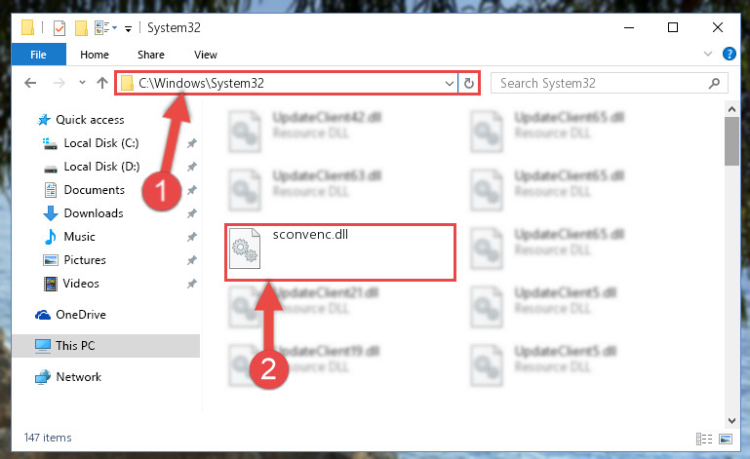This screenshot has width=750, height=459.
Task: Open the File menu
Action: tap(38, 55)
